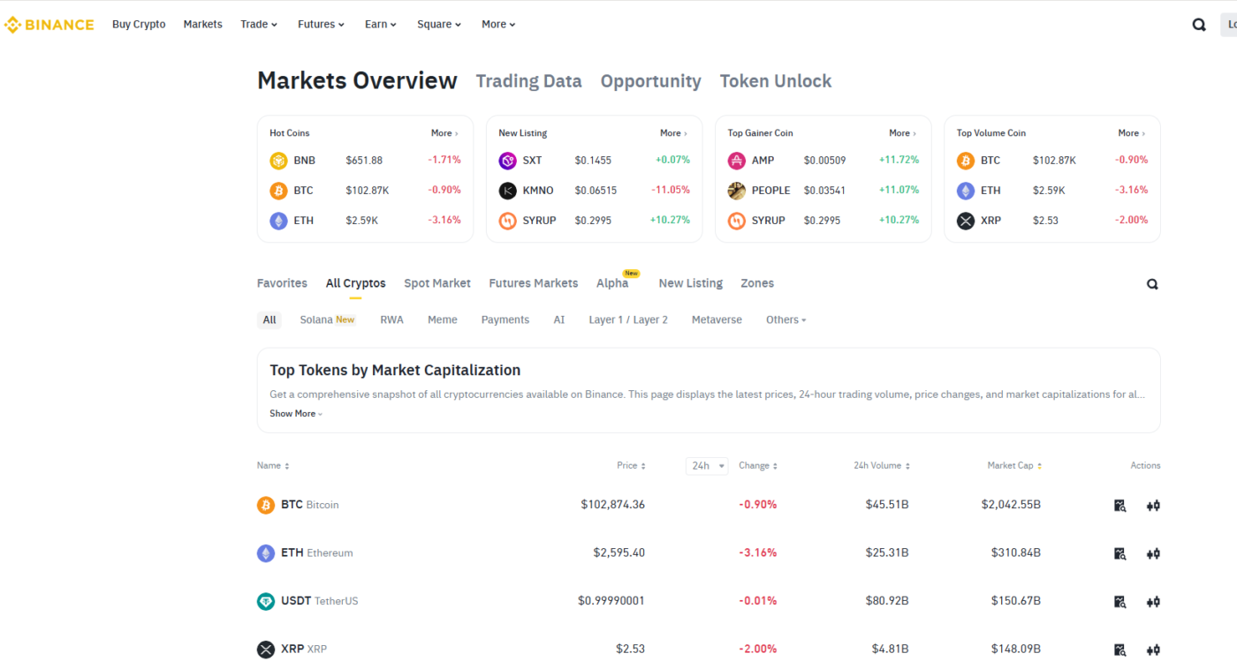Click the SYRUP icon in New Listing card
The height and width of the screenshot is (661, 1237).
(x=507, y=221)
